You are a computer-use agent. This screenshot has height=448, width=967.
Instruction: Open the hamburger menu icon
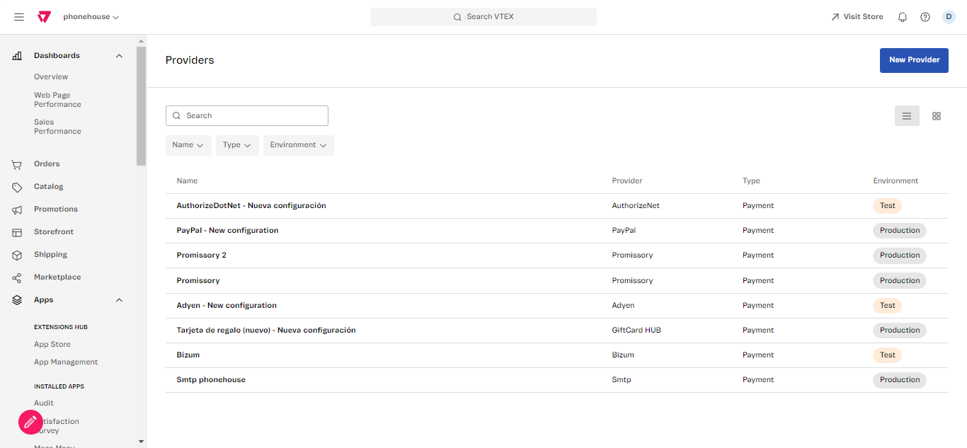coord(19,17)
